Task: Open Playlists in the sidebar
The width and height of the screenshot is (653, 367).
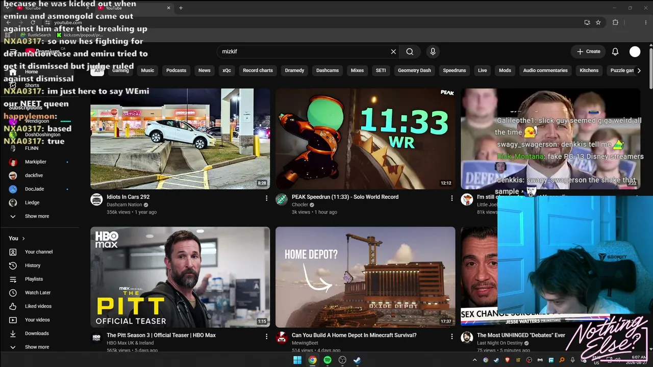Action: pos(34,279)
